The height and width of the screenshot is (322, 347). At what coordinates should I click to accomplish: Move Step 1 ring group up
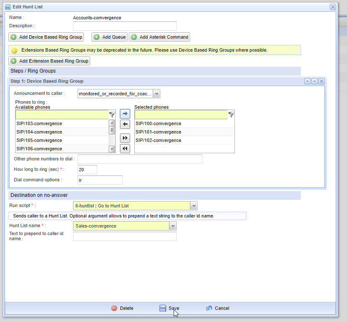pyautogui.click(x=314, y=81)
